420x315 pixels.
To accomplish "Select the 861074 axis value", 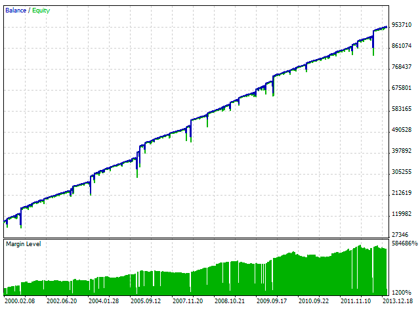I will tap(402, 46).
